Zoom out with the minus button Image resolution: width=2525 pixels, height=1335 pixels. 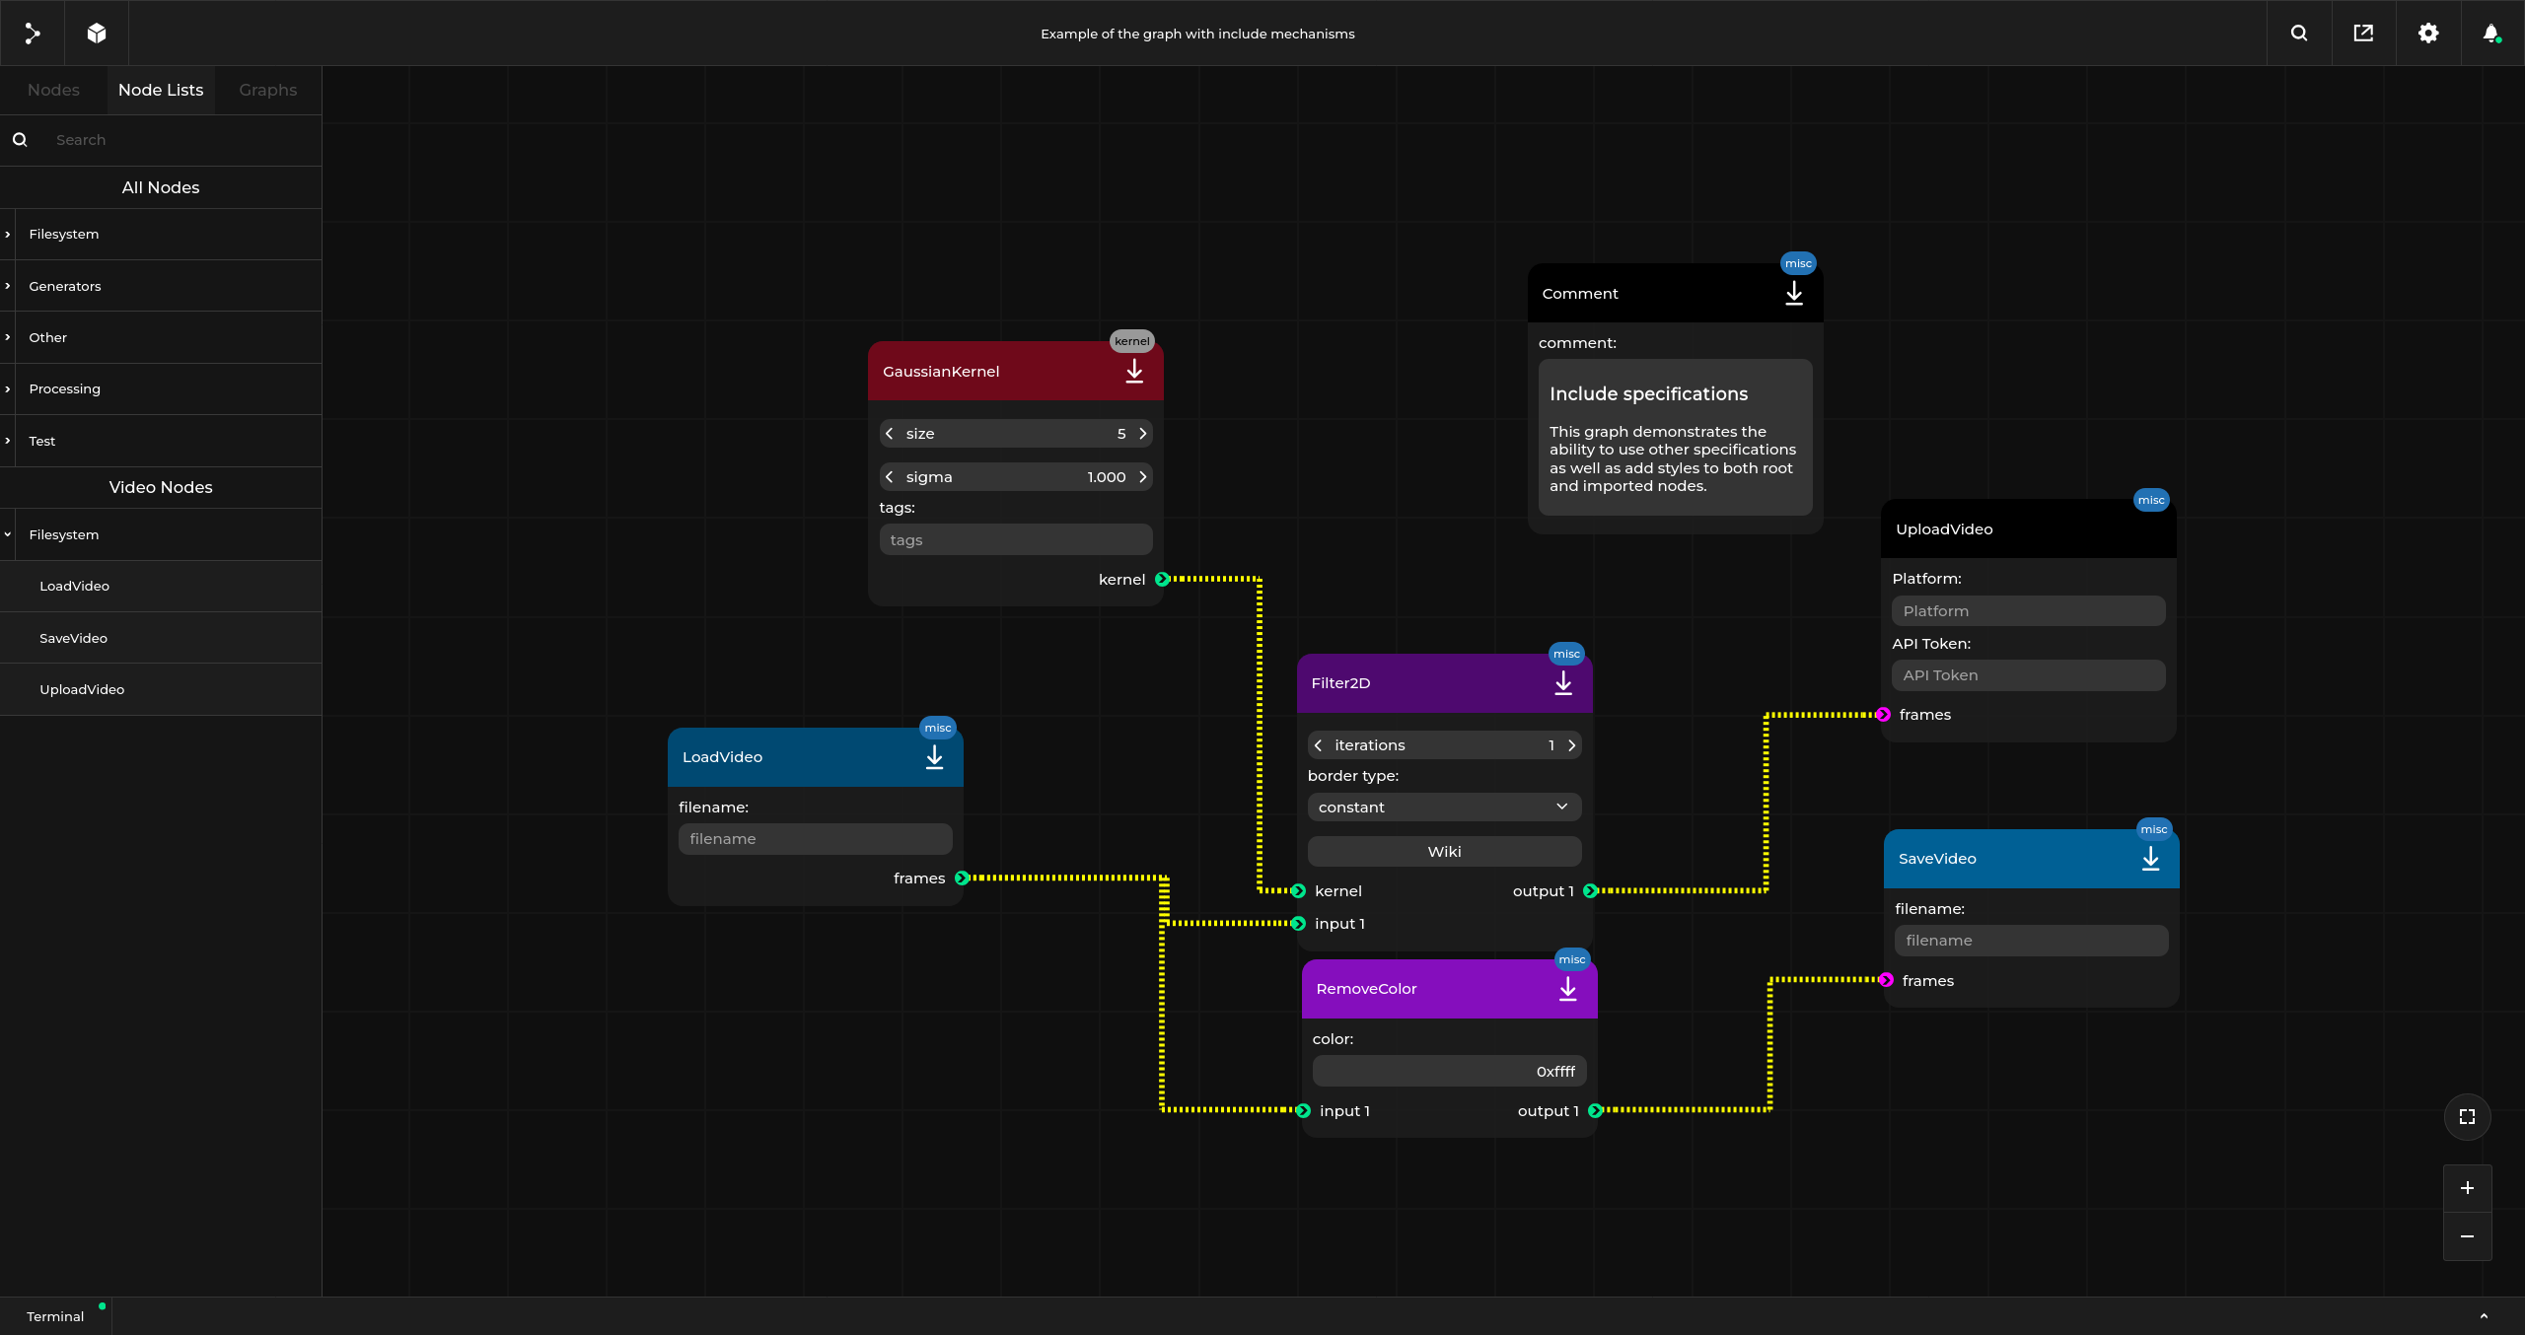point(2468,1236)
